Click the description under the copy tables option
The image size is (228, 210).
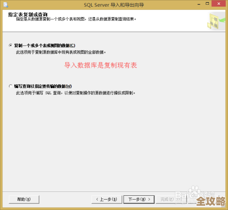pos(61,52)
